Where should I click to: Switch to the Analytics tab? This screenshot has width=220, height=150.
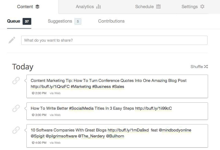pyautogui.click(x=88, y=7)
